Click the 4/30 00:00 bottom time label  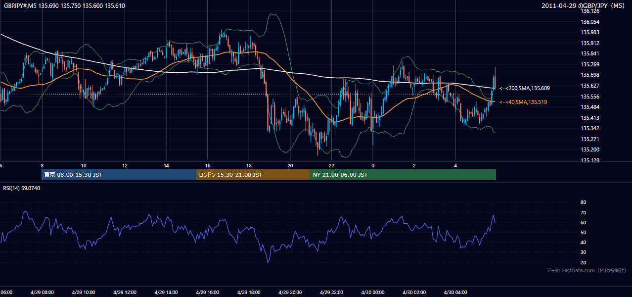pyautogui.click(x=372, y=293)
